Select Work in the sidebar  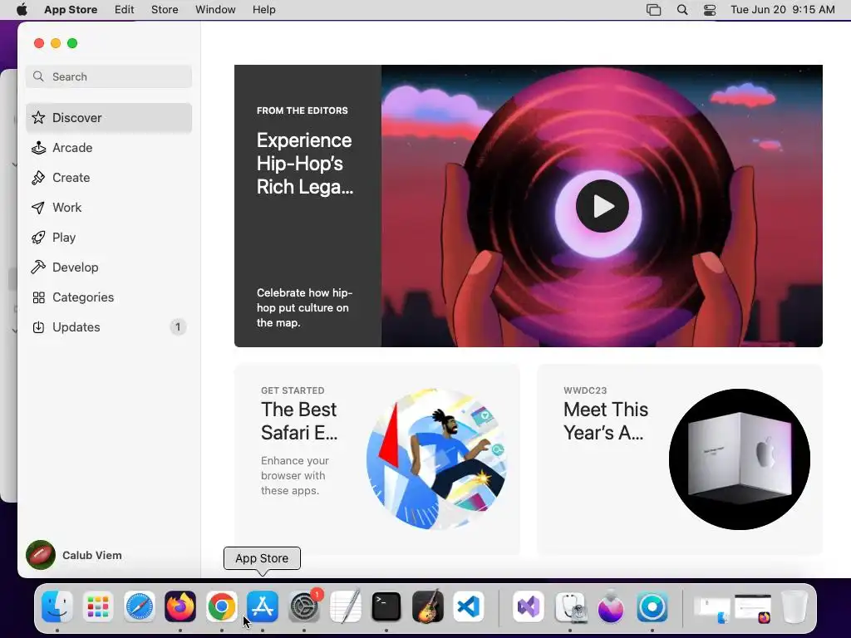[109, 207]
